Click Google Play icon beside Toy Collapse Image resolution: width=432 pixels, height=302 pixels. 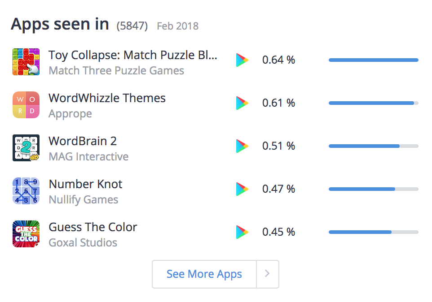coord(242,60)
